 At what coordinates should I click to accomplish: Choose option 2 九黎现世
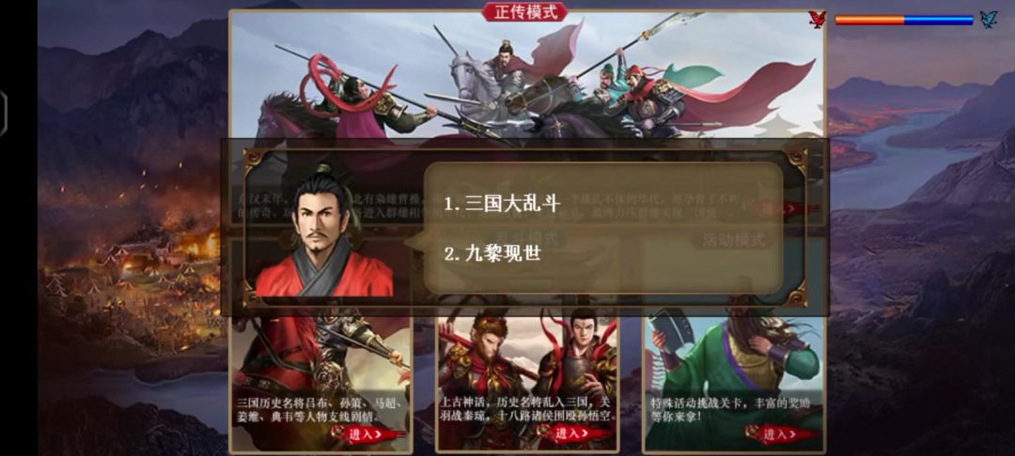[x=492, y=253]
